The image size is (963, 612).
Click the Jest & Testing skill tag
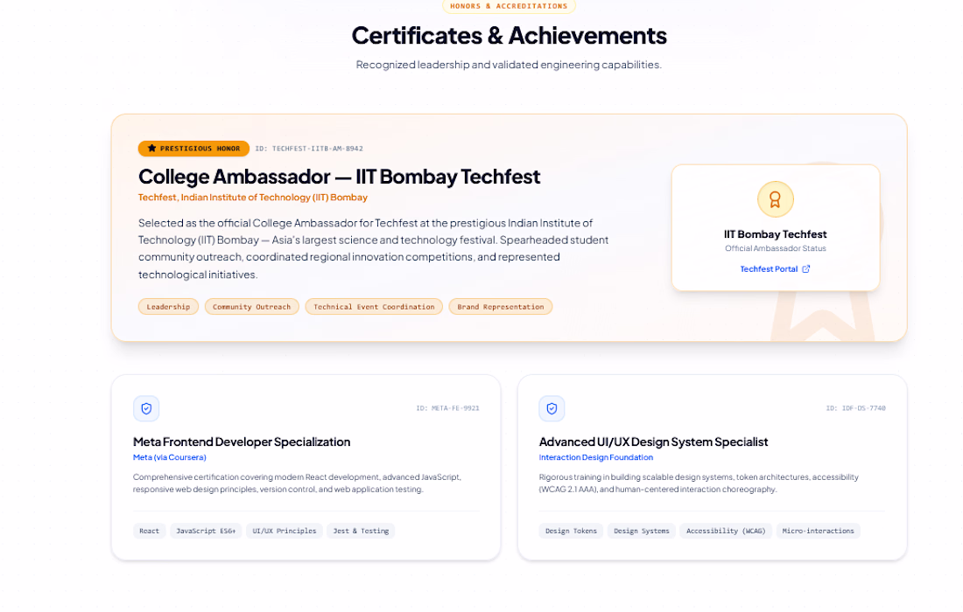(x=361, y=531)
